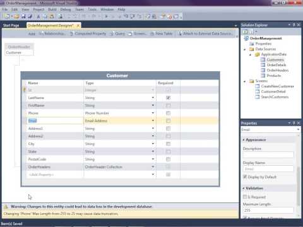This screenshot has height=227, width=303.
Task: Check Required for FirstName
Action: (x=168, y=105)
